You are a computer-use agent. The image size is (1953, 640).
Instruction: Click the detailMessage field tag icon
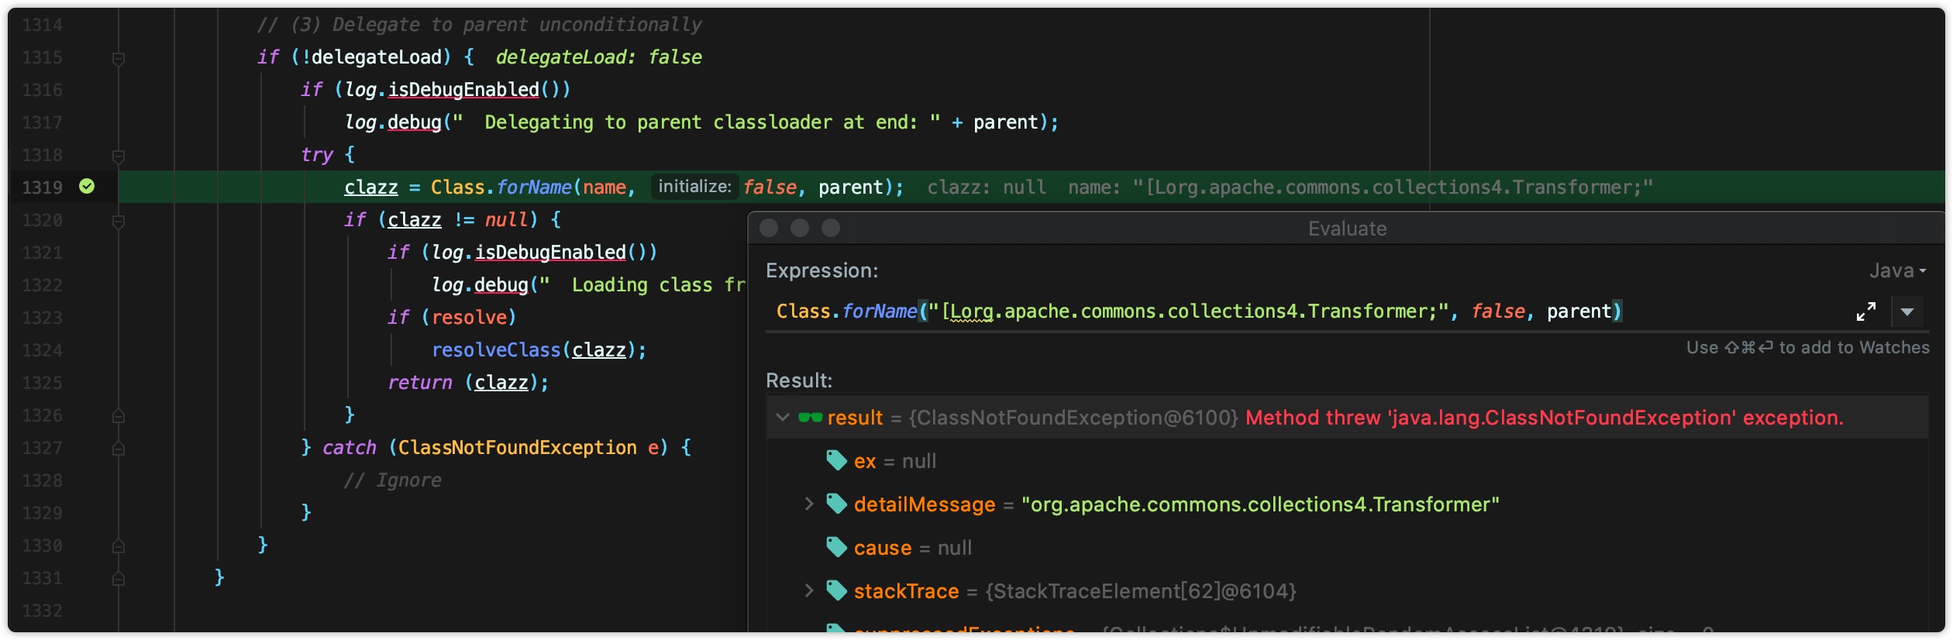point(836,504)
